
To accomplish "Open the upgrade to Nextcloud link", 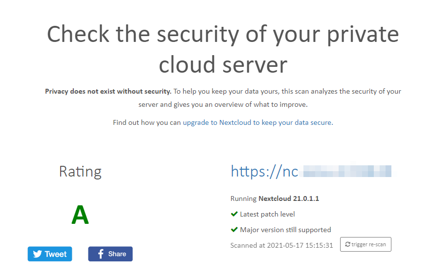I will (x=257, y=122).
